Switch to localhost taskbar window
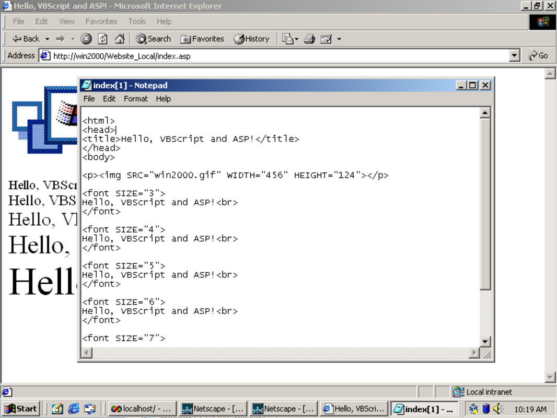 (x=141, y=409)
